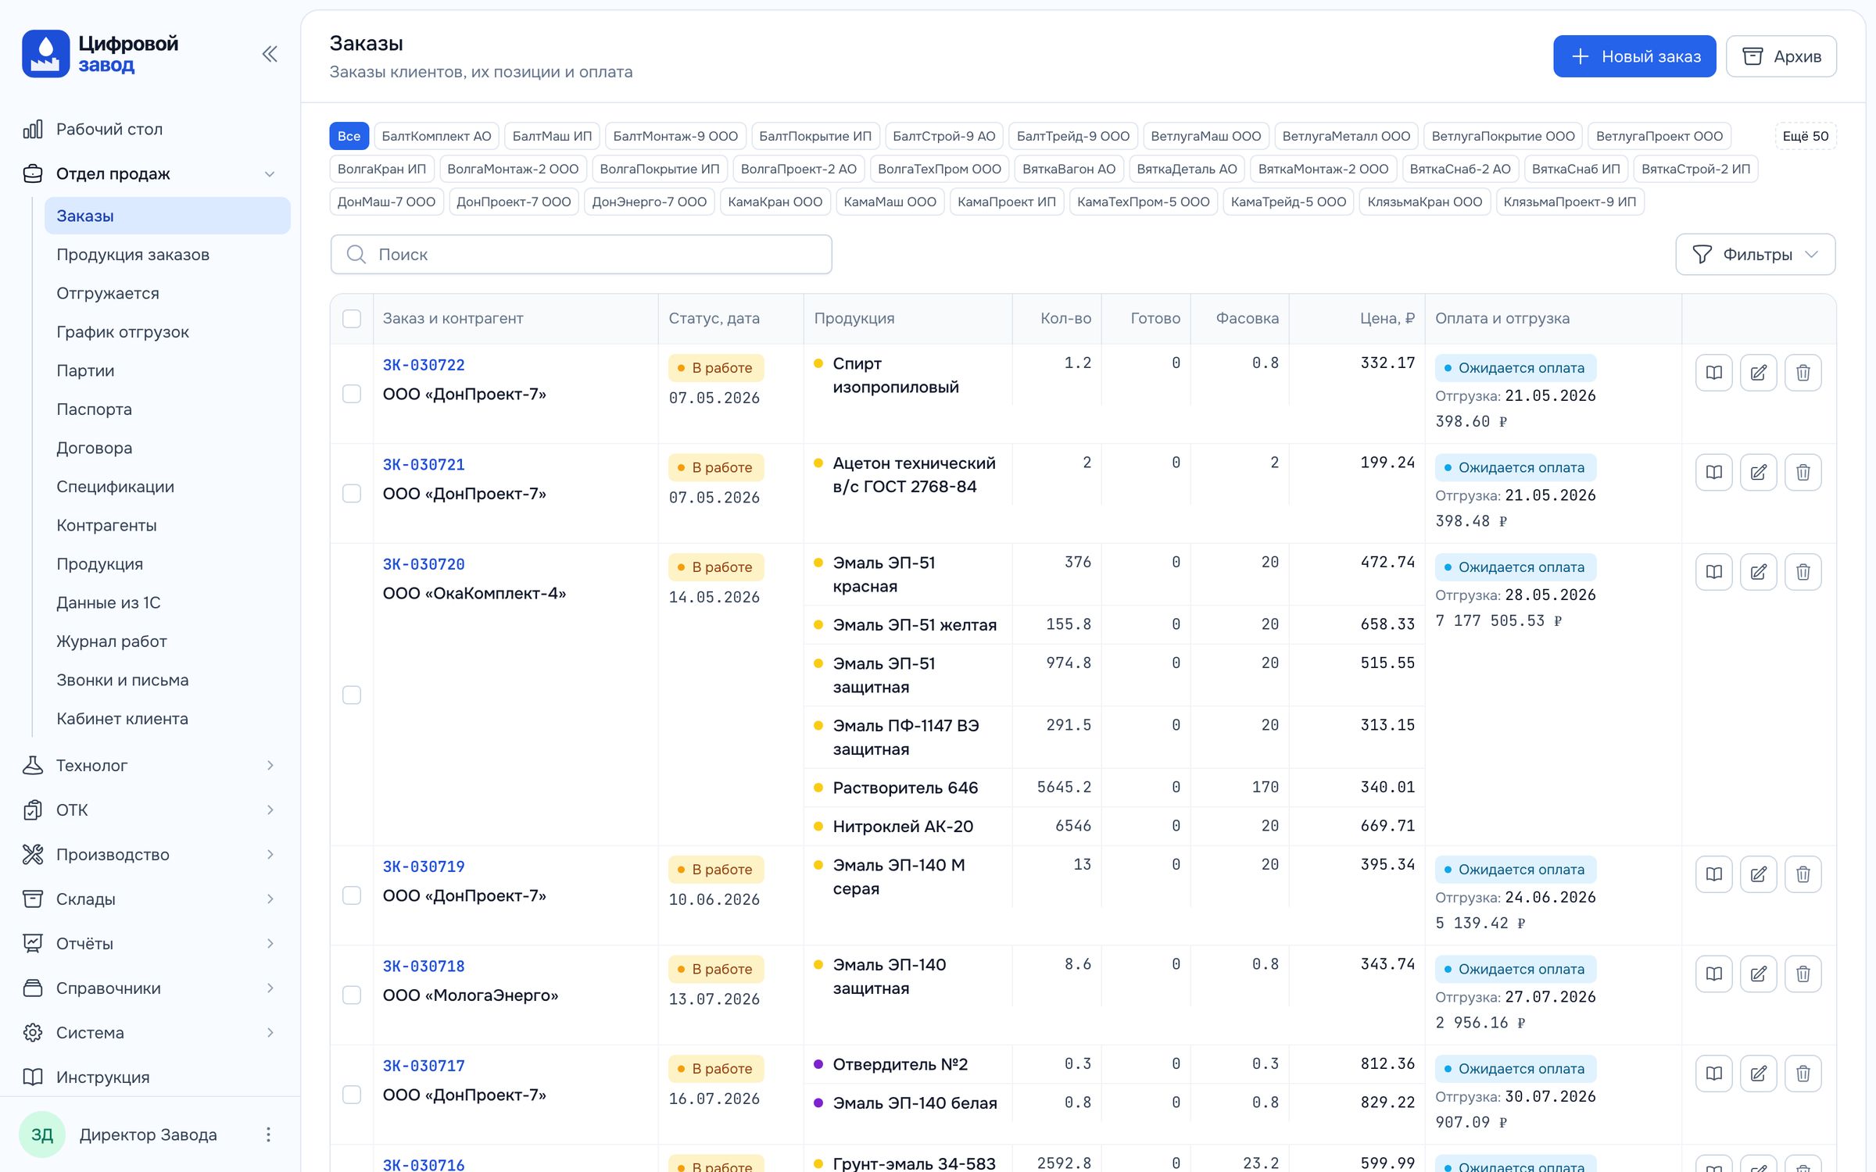Open book view for order ЗК-030717
Image resolution: width=1876 pixels, height=1172 pixels.
point(1714,1074)
